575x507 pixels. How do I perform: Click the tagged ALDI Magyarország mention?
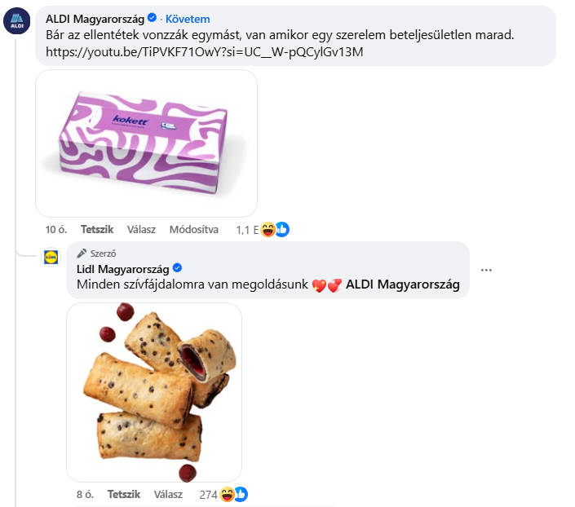(x=403, y=284)
